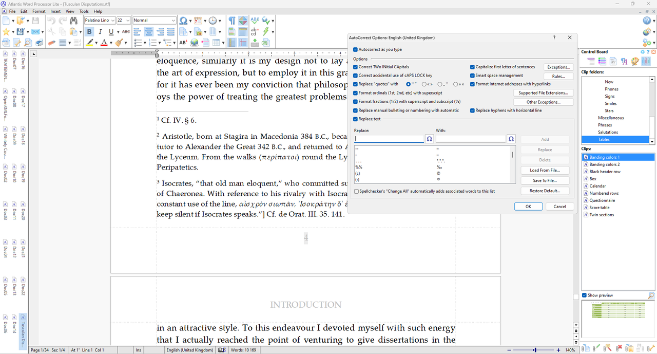Click the Format Painter brush icon

[119, 43]
